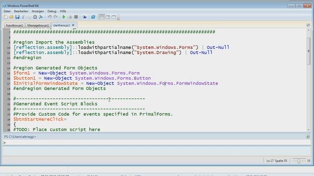Paste from clipboard
The height and width of the screenshot is (176, 314).
pos(35,17)
